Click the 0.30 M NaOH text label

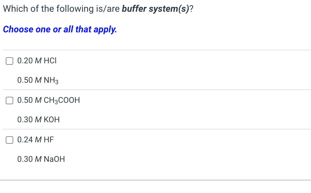[x=41, y=159]
